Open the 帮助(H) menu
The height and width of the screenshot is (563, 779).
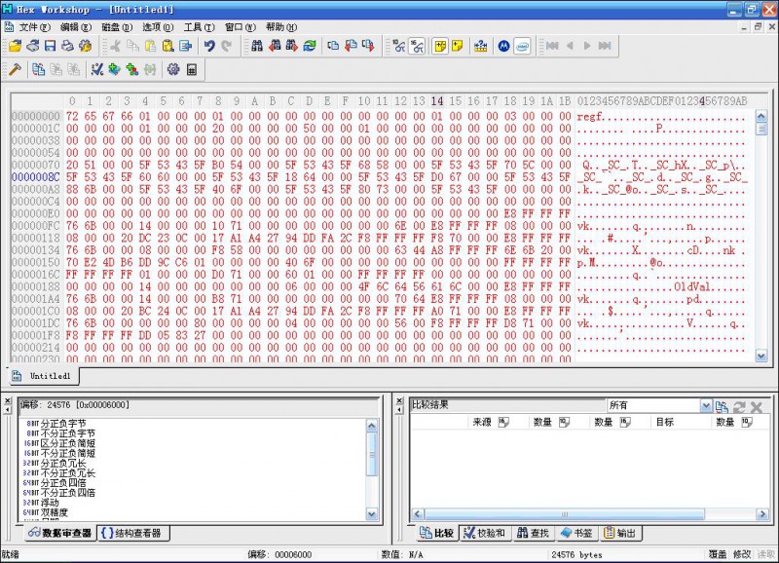pyautogui.click(x=281, y=27)
